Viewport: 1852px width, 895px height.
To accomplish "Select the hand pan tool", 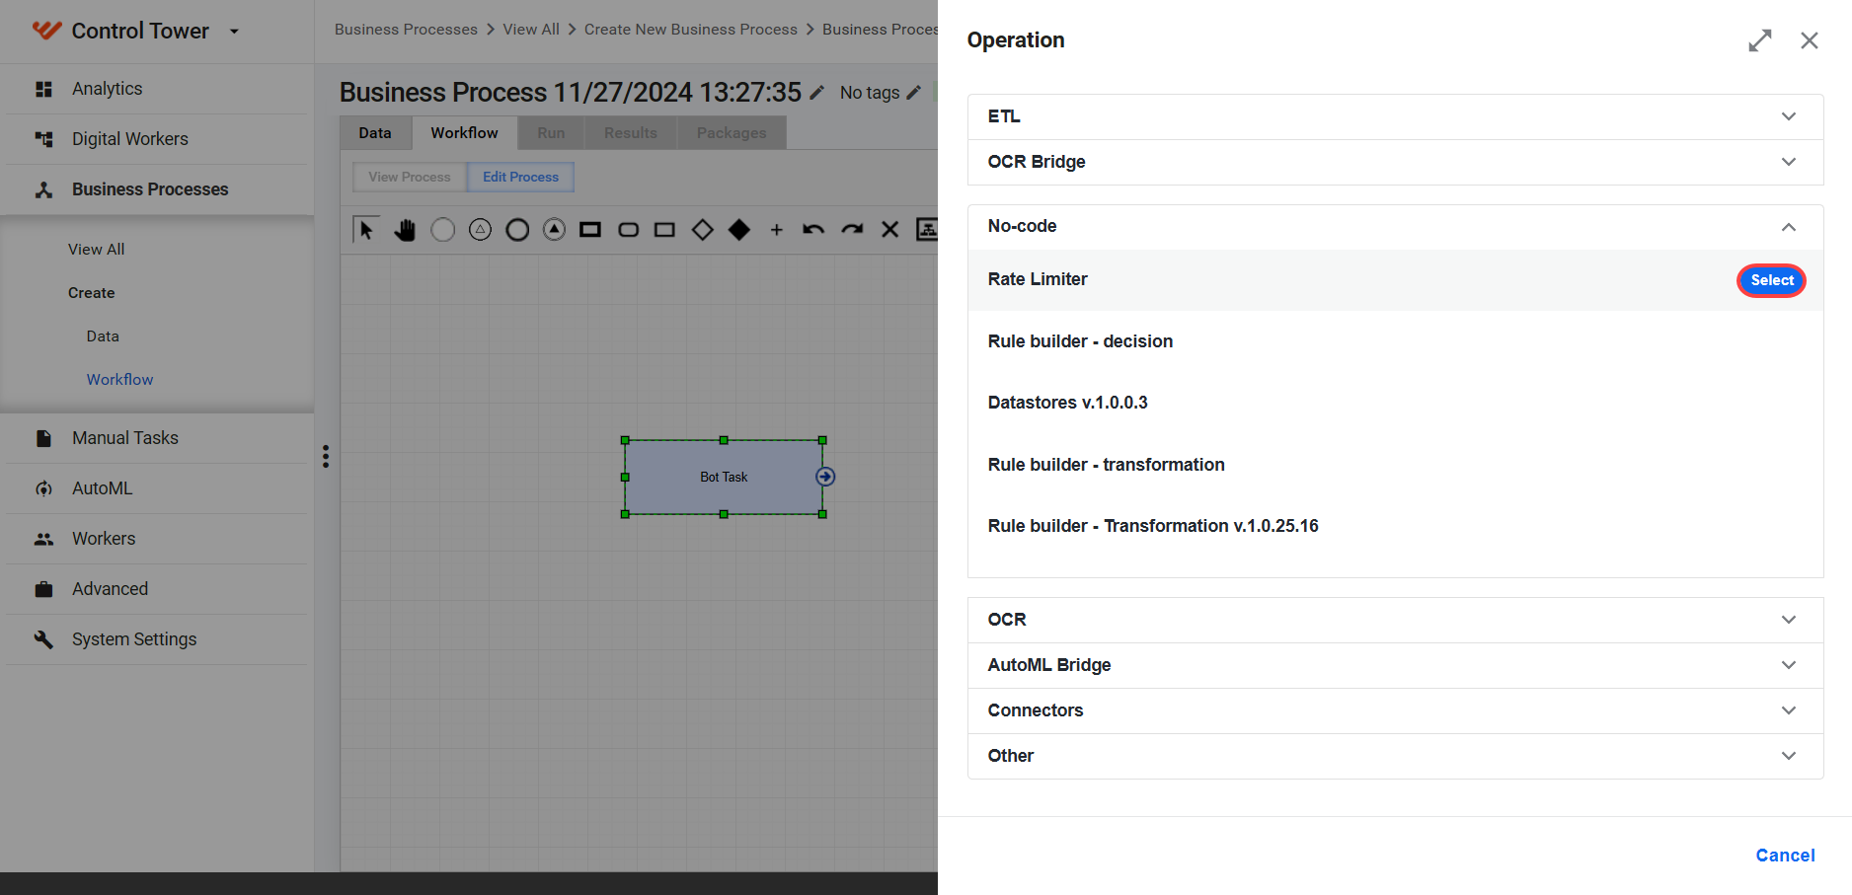I will tap(405, 230).
